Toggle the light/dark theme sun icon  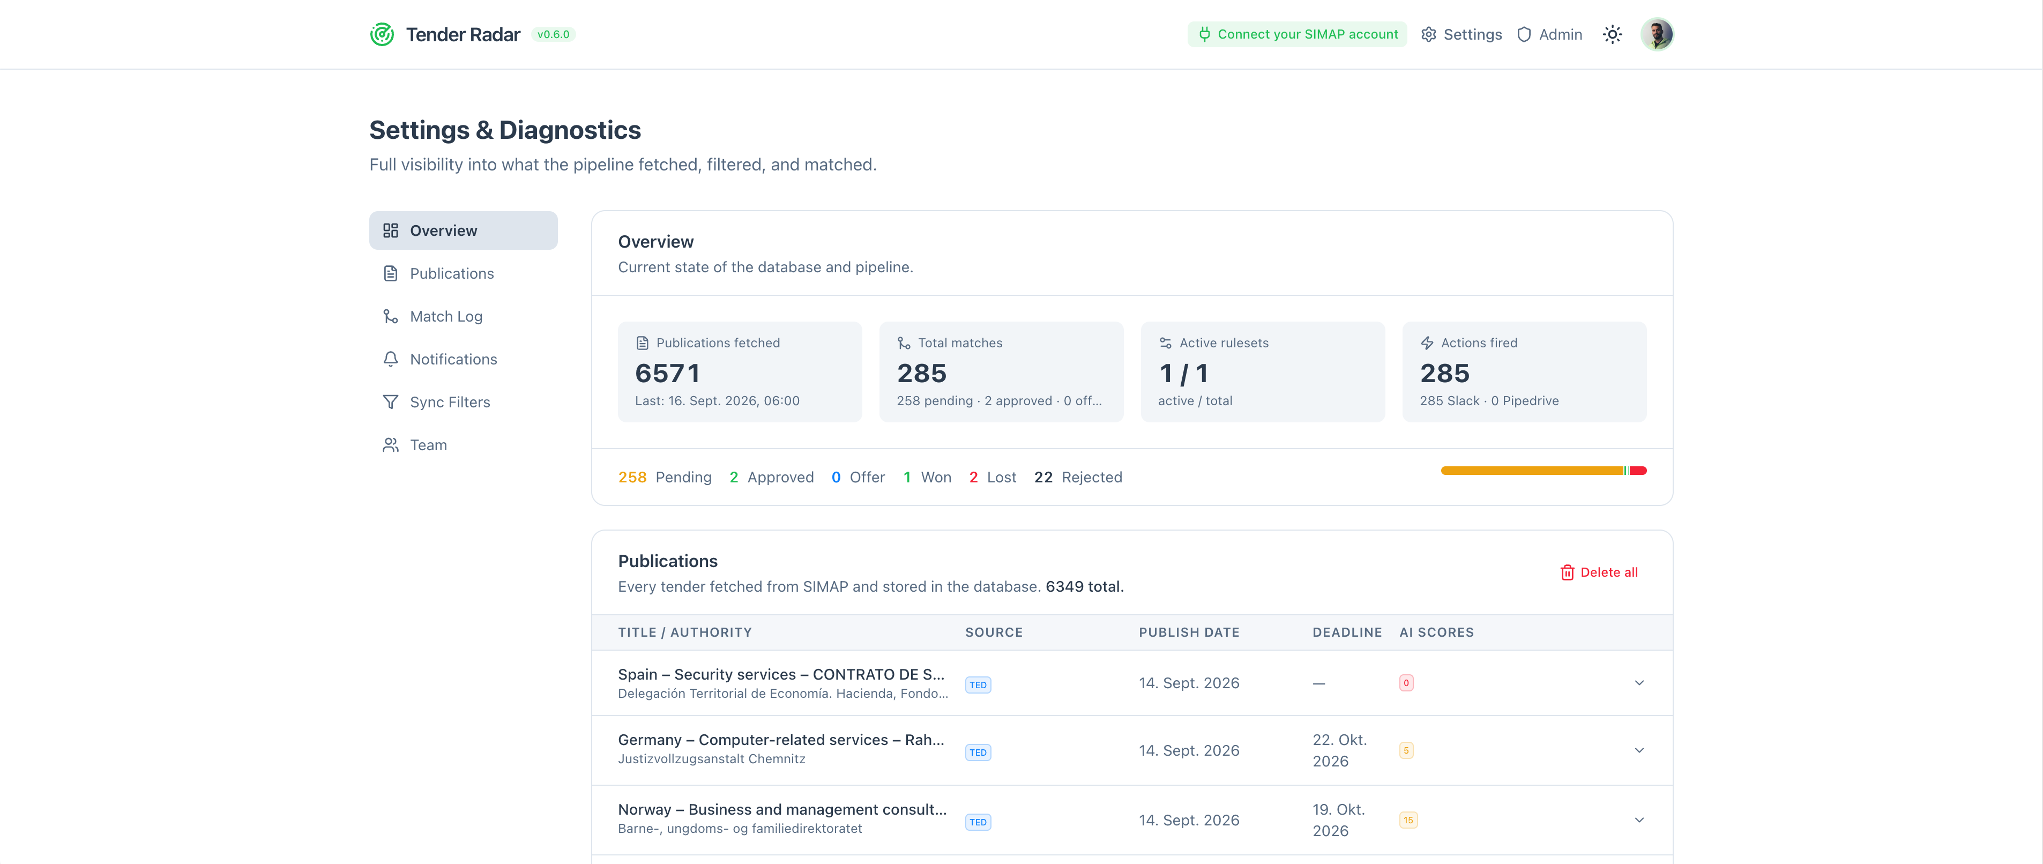[x=1612, y=34]
